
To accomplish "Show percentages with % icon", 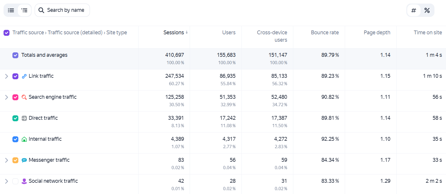I will [427, 10].
